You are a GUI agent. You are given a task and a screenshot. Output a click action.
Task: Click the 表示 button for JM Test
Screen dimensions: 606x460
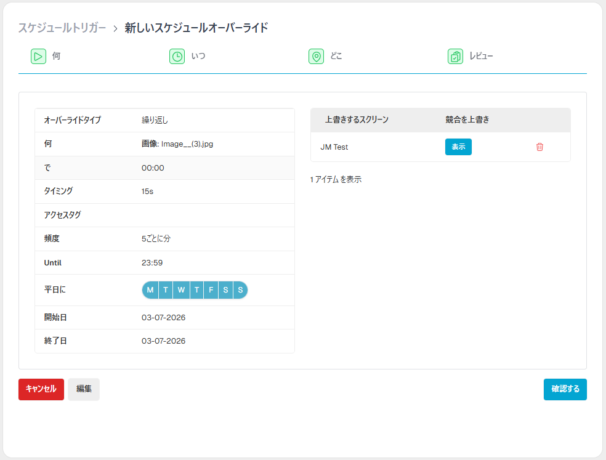tap(458, 147)
